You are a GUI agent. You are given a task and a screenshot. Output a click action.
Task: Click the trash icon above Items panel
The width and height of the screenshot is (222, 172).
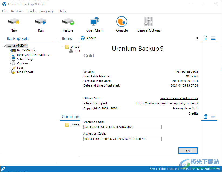(x=206, y=38)
